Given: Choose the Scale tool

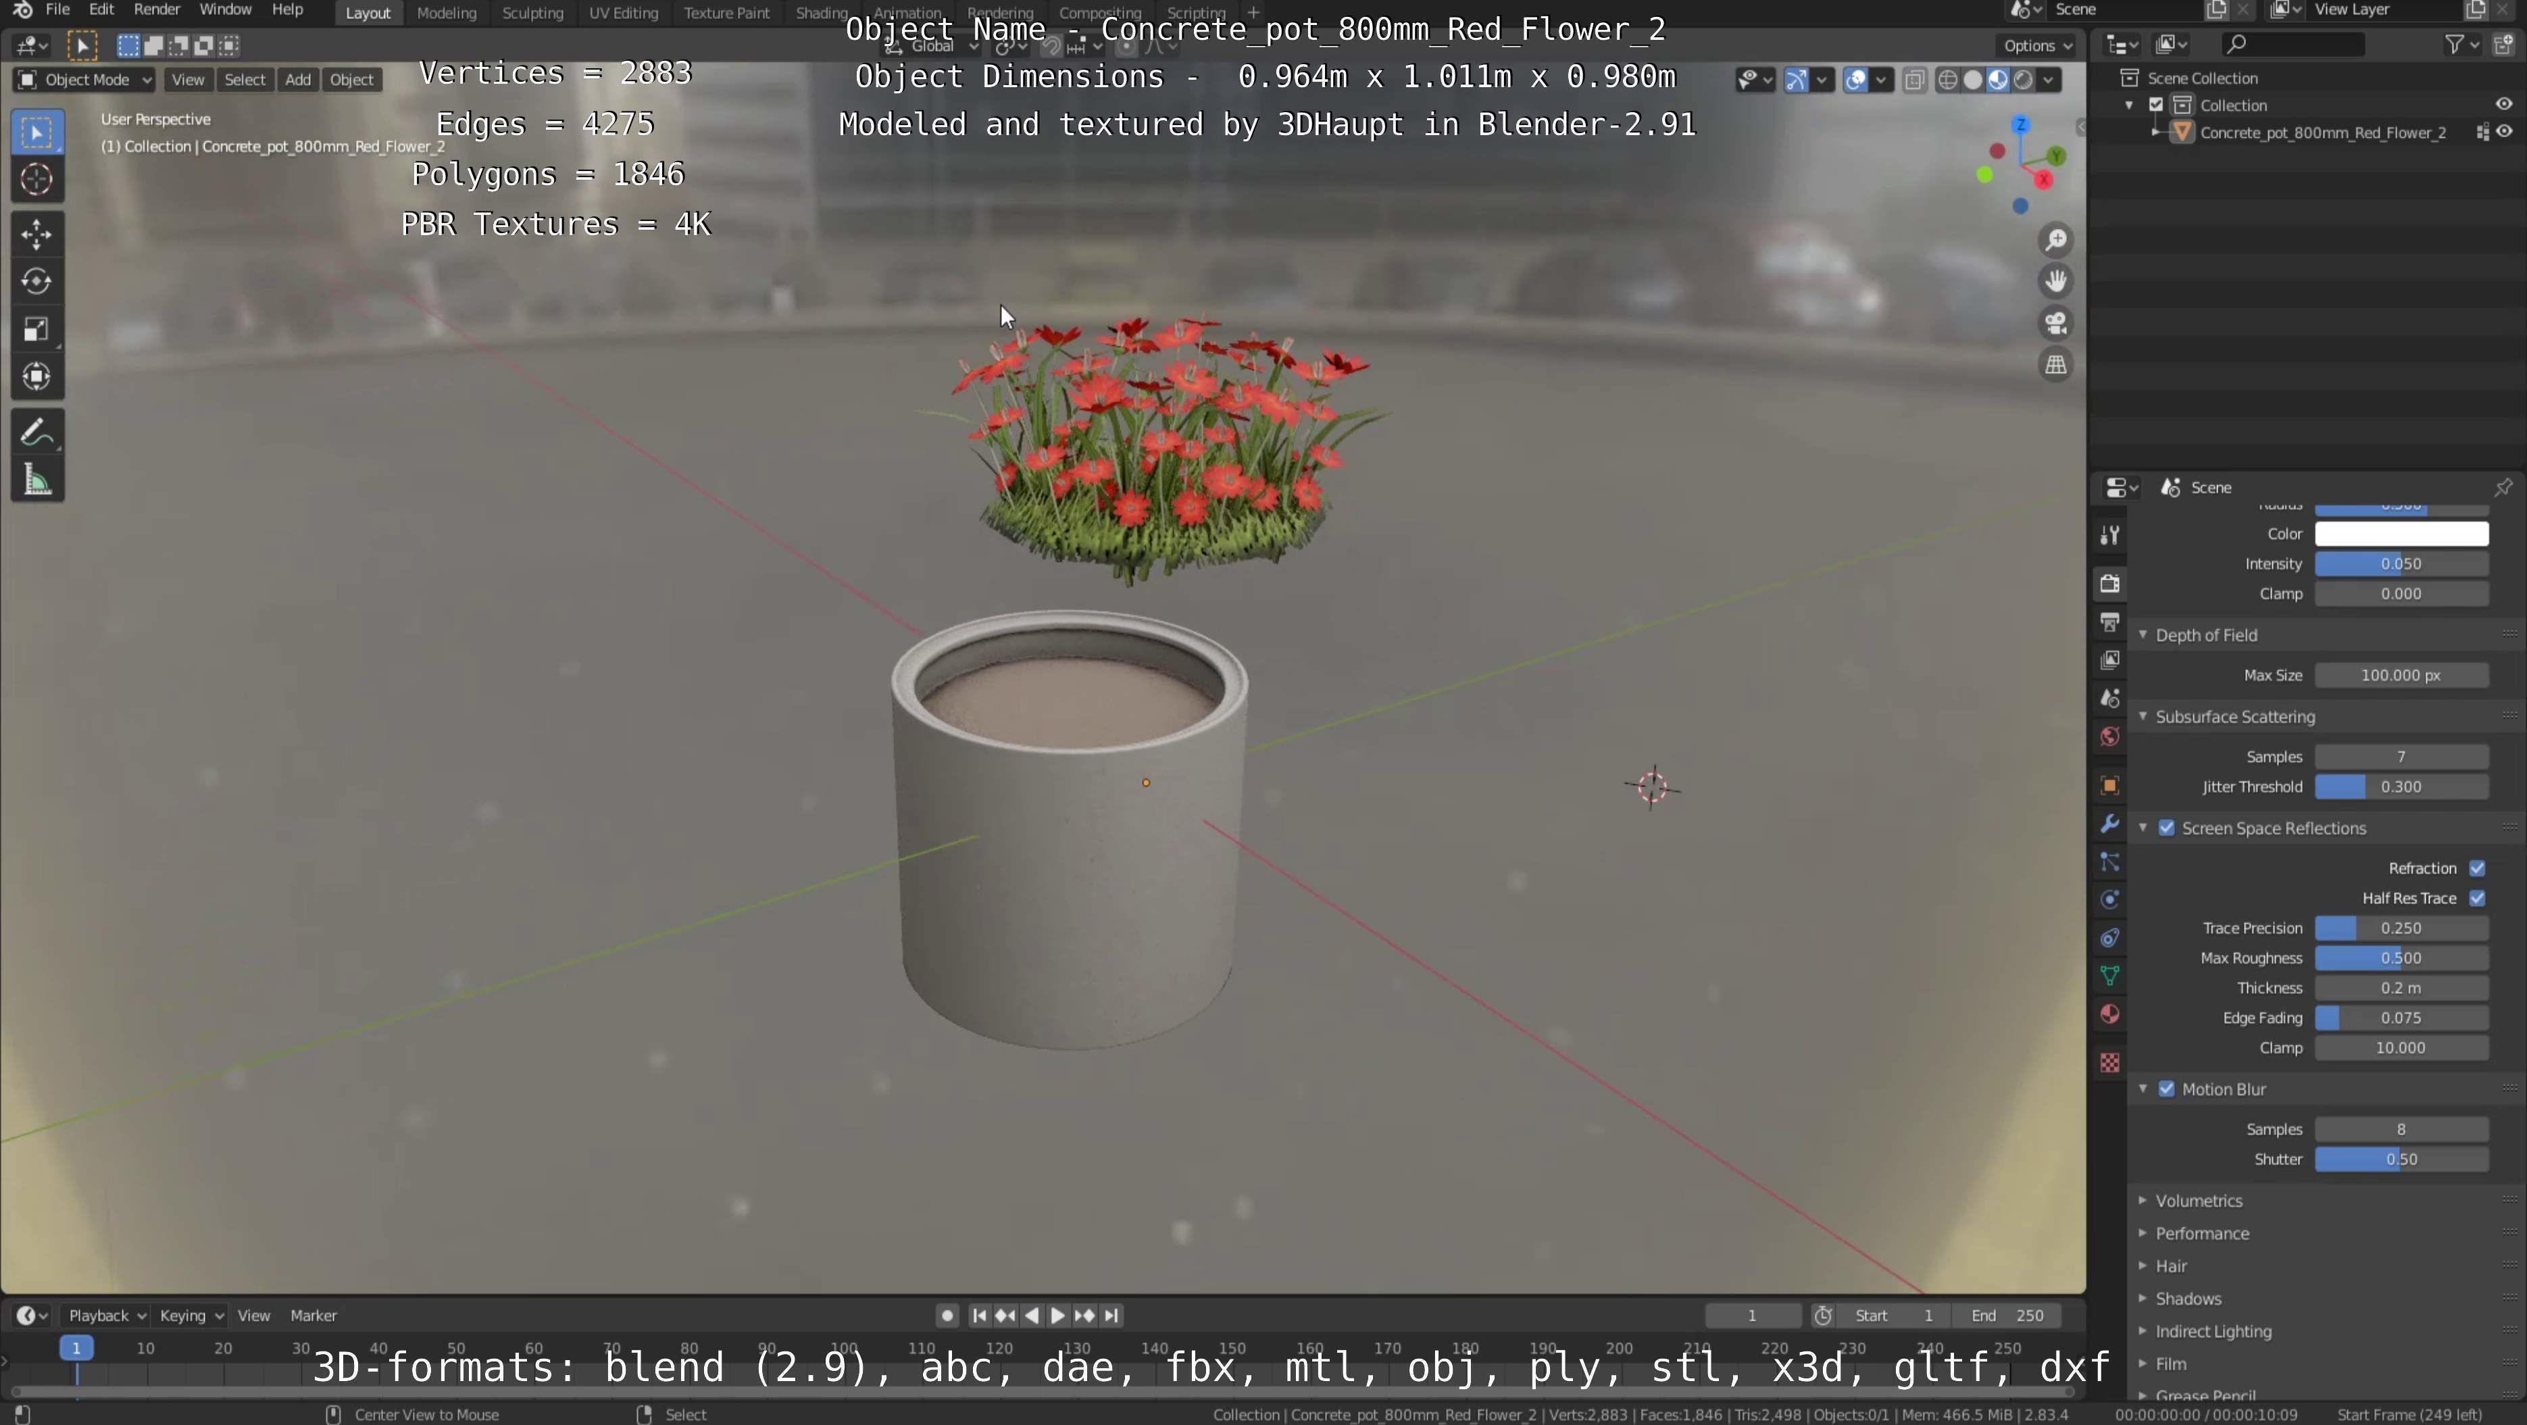Looking at the screenshot, I should (x=36, y=328).
